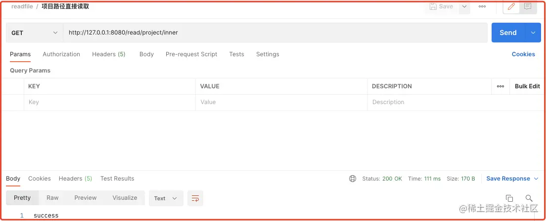Click the Key input cell
The height and width of the screenshot is (221, 546).
point(110,102)
